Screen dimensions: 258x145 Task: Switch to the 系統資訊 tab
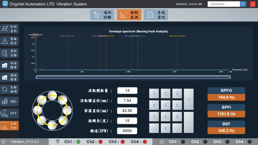[x=156, y=15]
